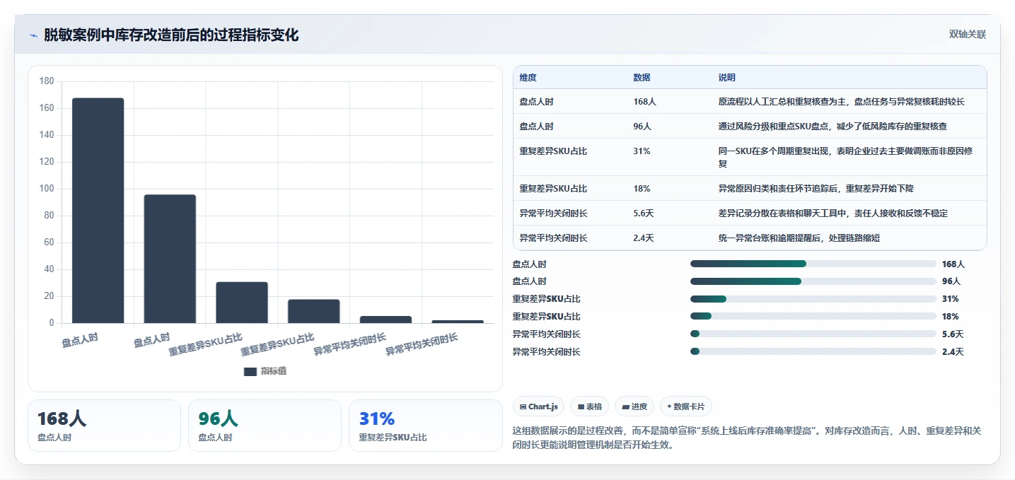
Task: Select the 数据卡片 tag label
Action: coord(690,406)
